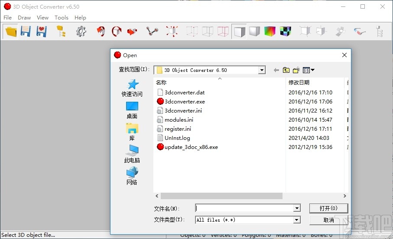Image resolution: width=393 pixels, height=239 pixels.
Task: Click the file list scroll-left arrow
Action: [x=157, y=196]
